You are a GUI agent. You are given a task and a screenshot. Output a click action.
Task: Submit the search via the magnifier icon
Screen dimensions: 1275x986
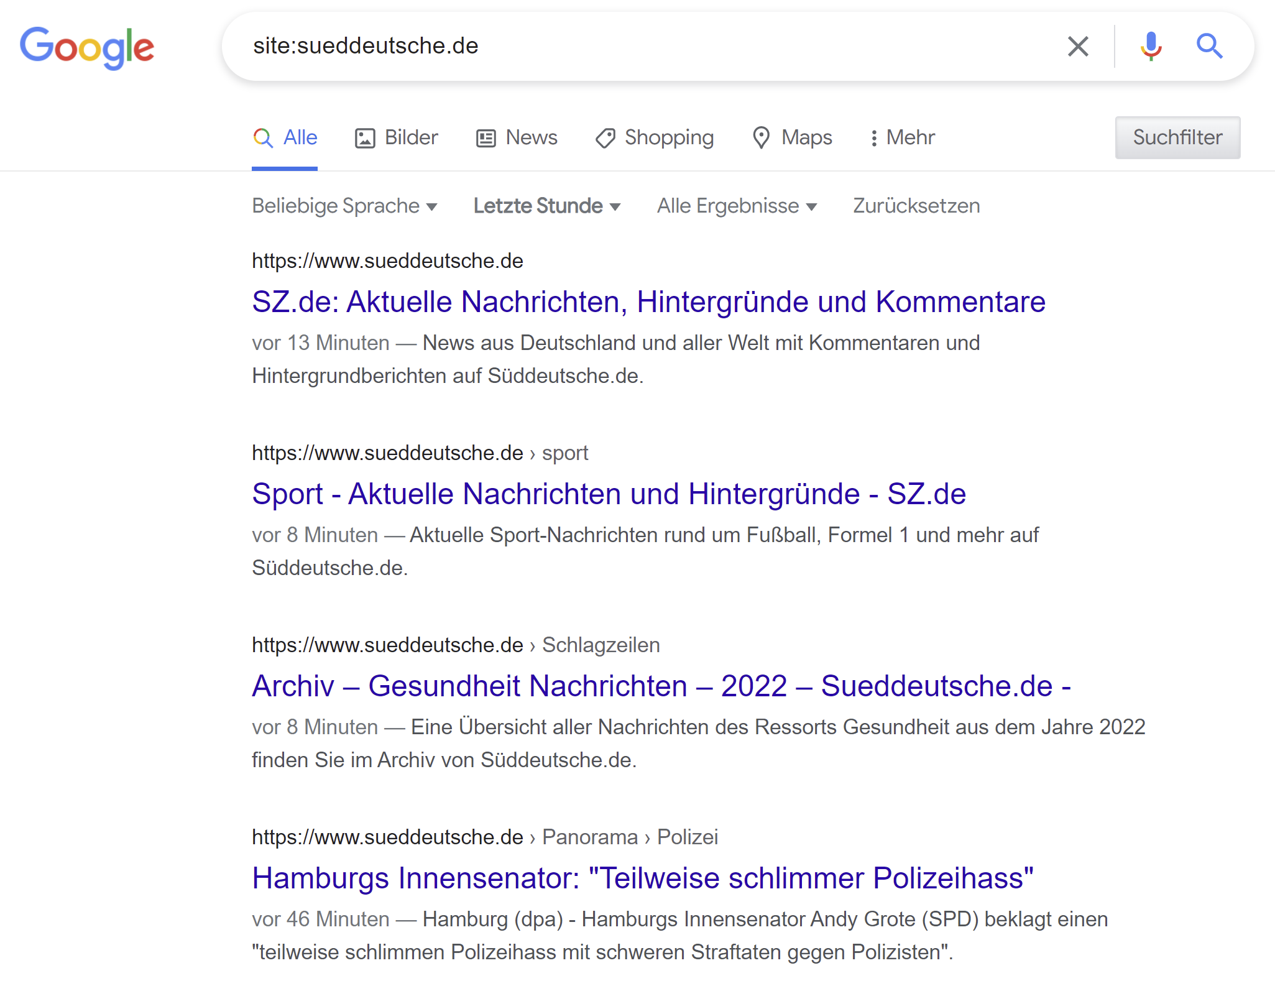coord(1208,46)
